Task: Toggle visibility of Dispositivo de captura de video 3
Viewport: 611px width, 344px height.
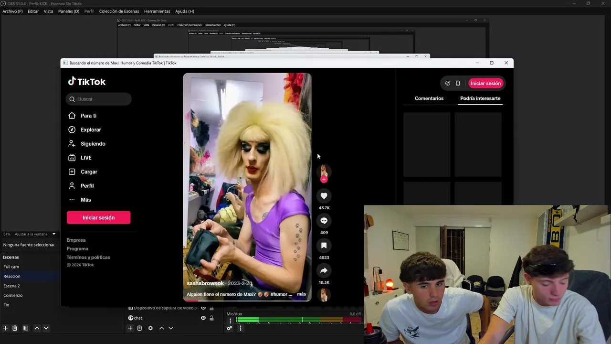Action: point(203,308)
